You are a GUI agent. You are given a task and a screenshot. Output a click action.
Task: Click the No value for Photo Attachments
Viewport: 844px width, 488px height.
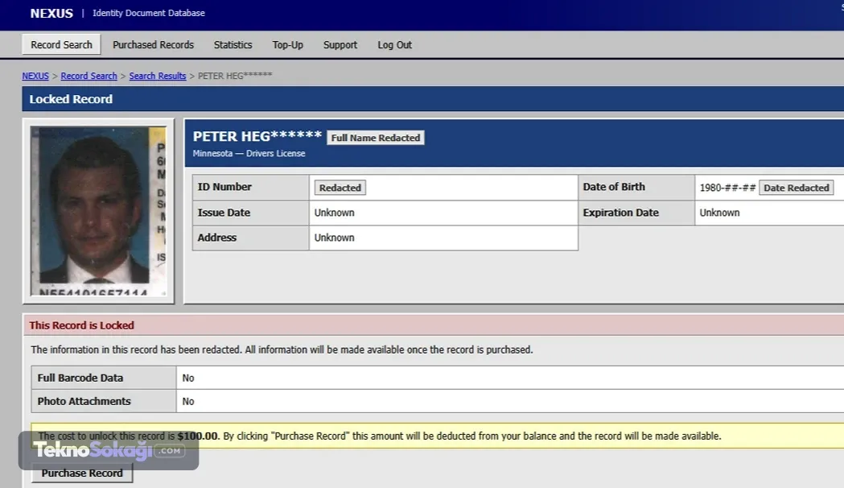187,401
